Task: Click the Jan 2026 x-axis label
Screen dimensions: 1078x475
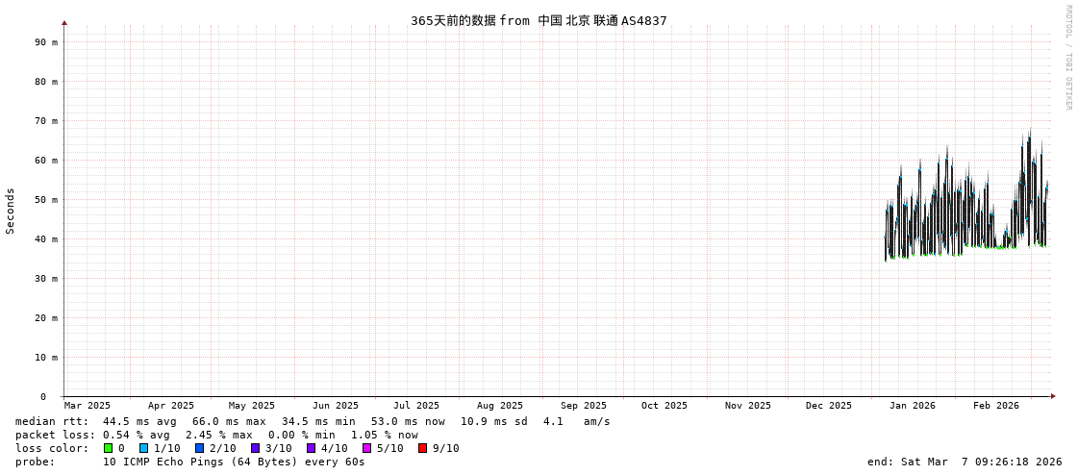Action: pos(912,406)
